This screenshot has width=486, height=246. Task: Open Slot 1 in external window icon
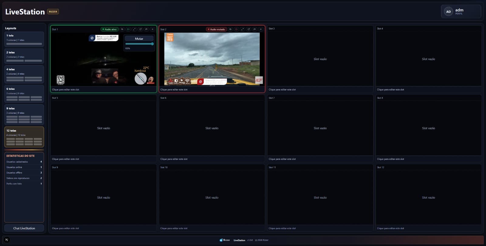tap(140, 29)
